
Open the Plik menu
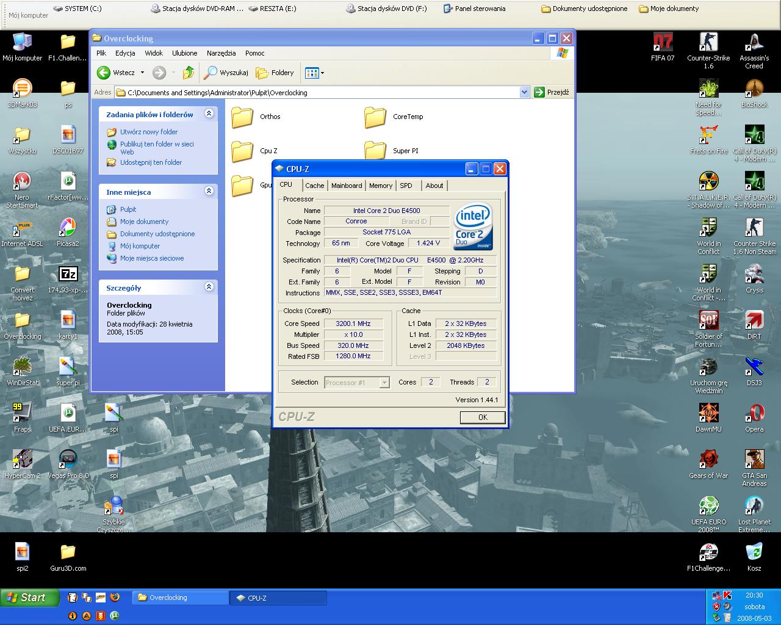click(x=101, y=53)
